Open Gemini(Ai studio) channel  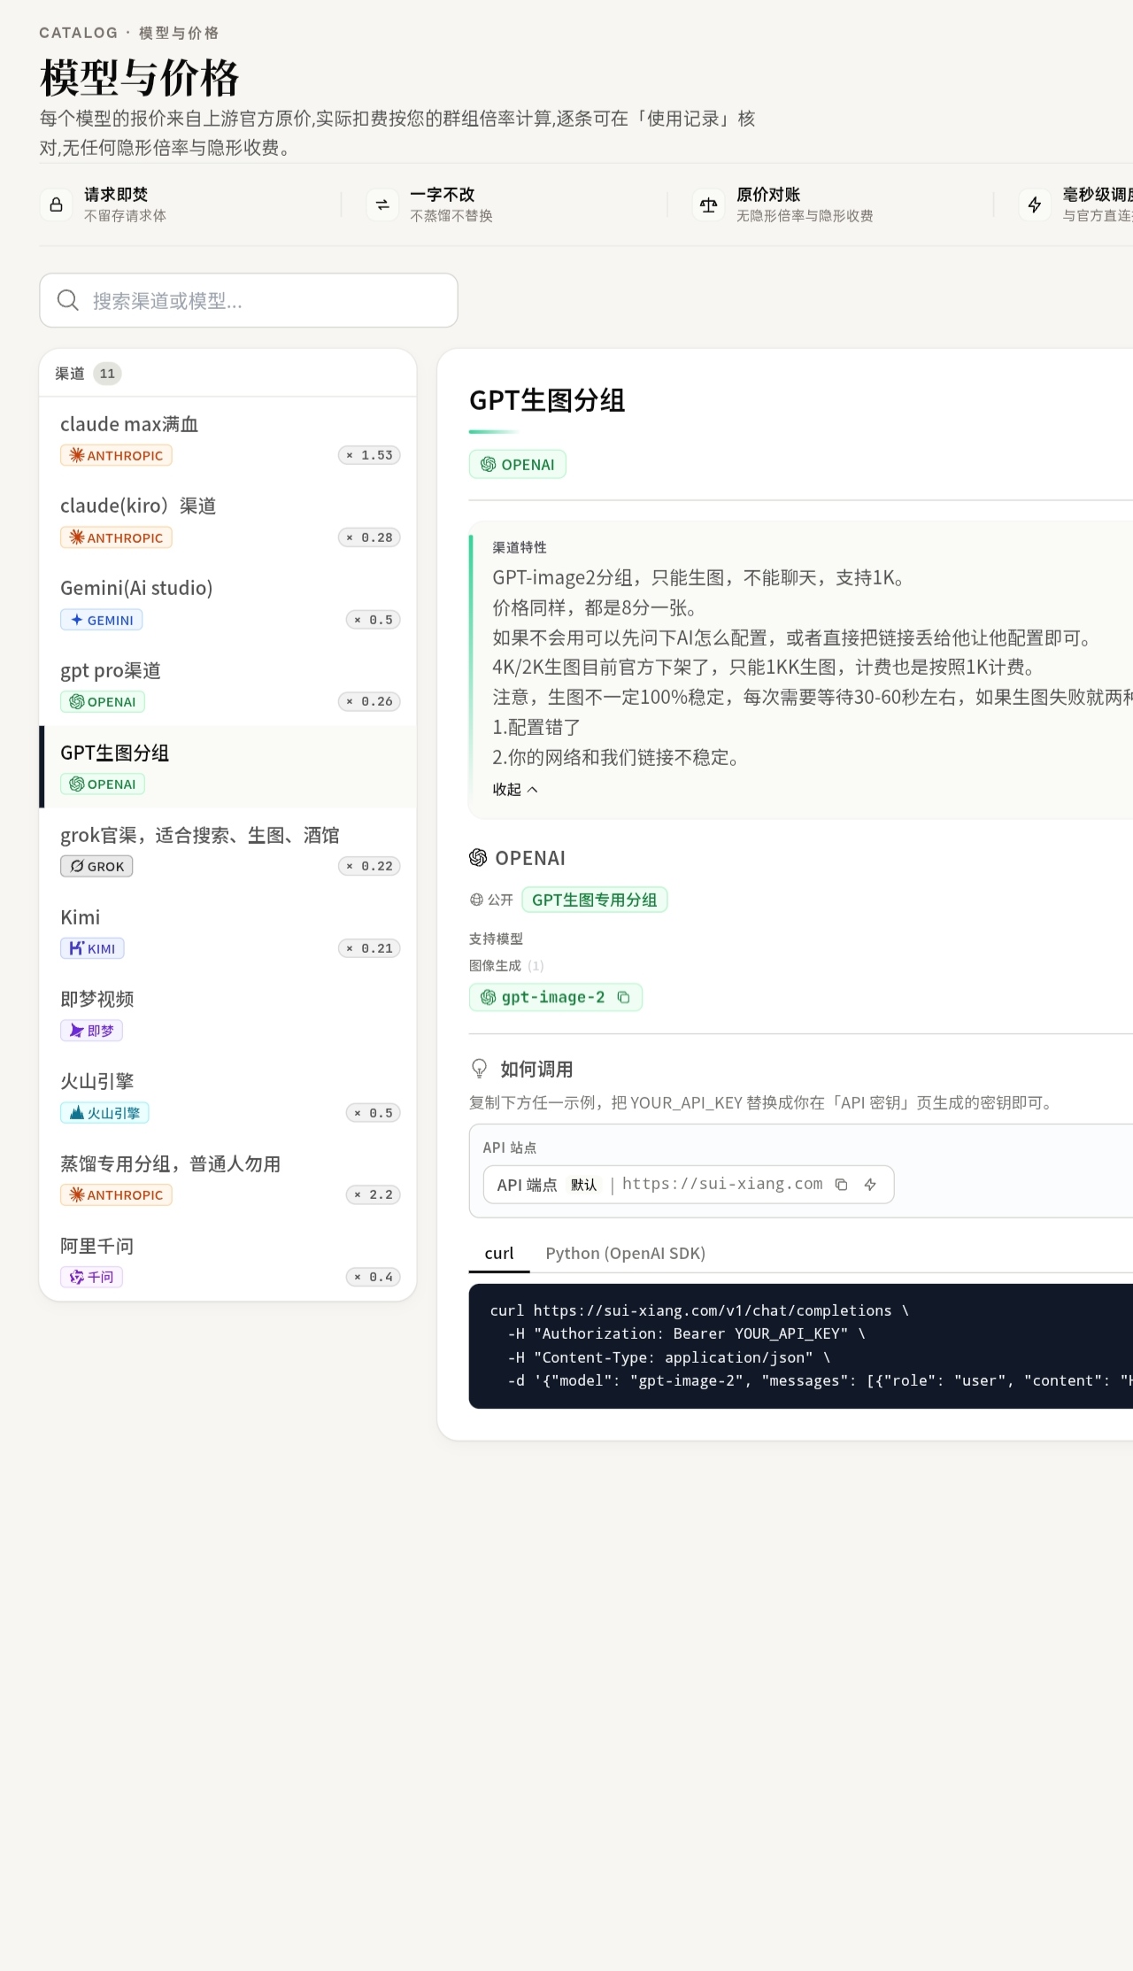point(228,603)
